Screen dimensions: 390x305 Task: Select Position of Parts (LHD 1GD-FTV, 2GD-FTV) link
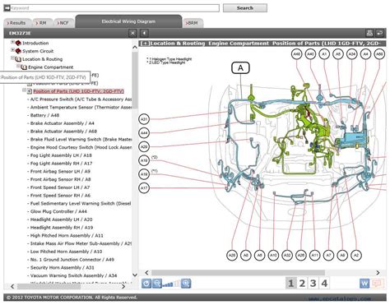pos(78,91)
